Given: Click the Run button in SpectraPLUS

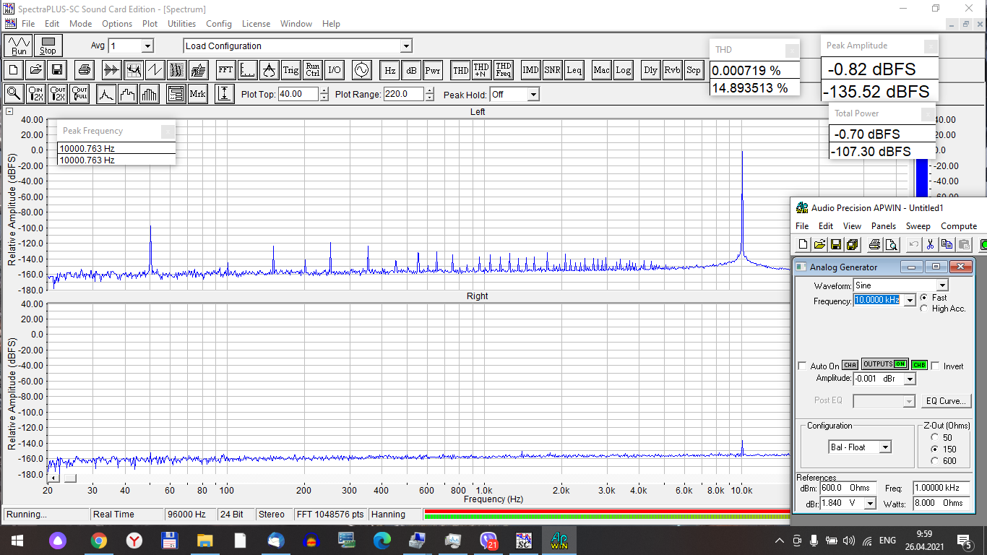Looking at the screenshot, I should tap(19, 46).
